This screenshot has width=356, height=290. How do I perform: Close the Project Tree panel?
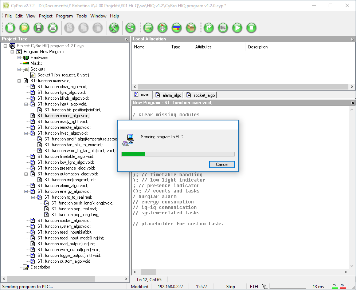(127, 39)
